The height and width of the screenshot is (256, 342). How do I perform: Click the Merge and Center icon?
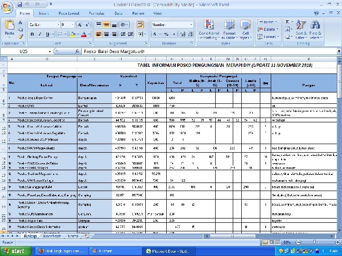pyautogui.click(x=140, y=34)
